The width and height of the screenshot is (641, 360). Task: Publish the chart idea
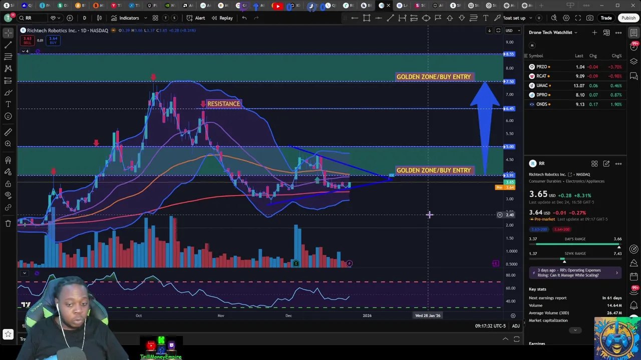click(x=628, y=18)
